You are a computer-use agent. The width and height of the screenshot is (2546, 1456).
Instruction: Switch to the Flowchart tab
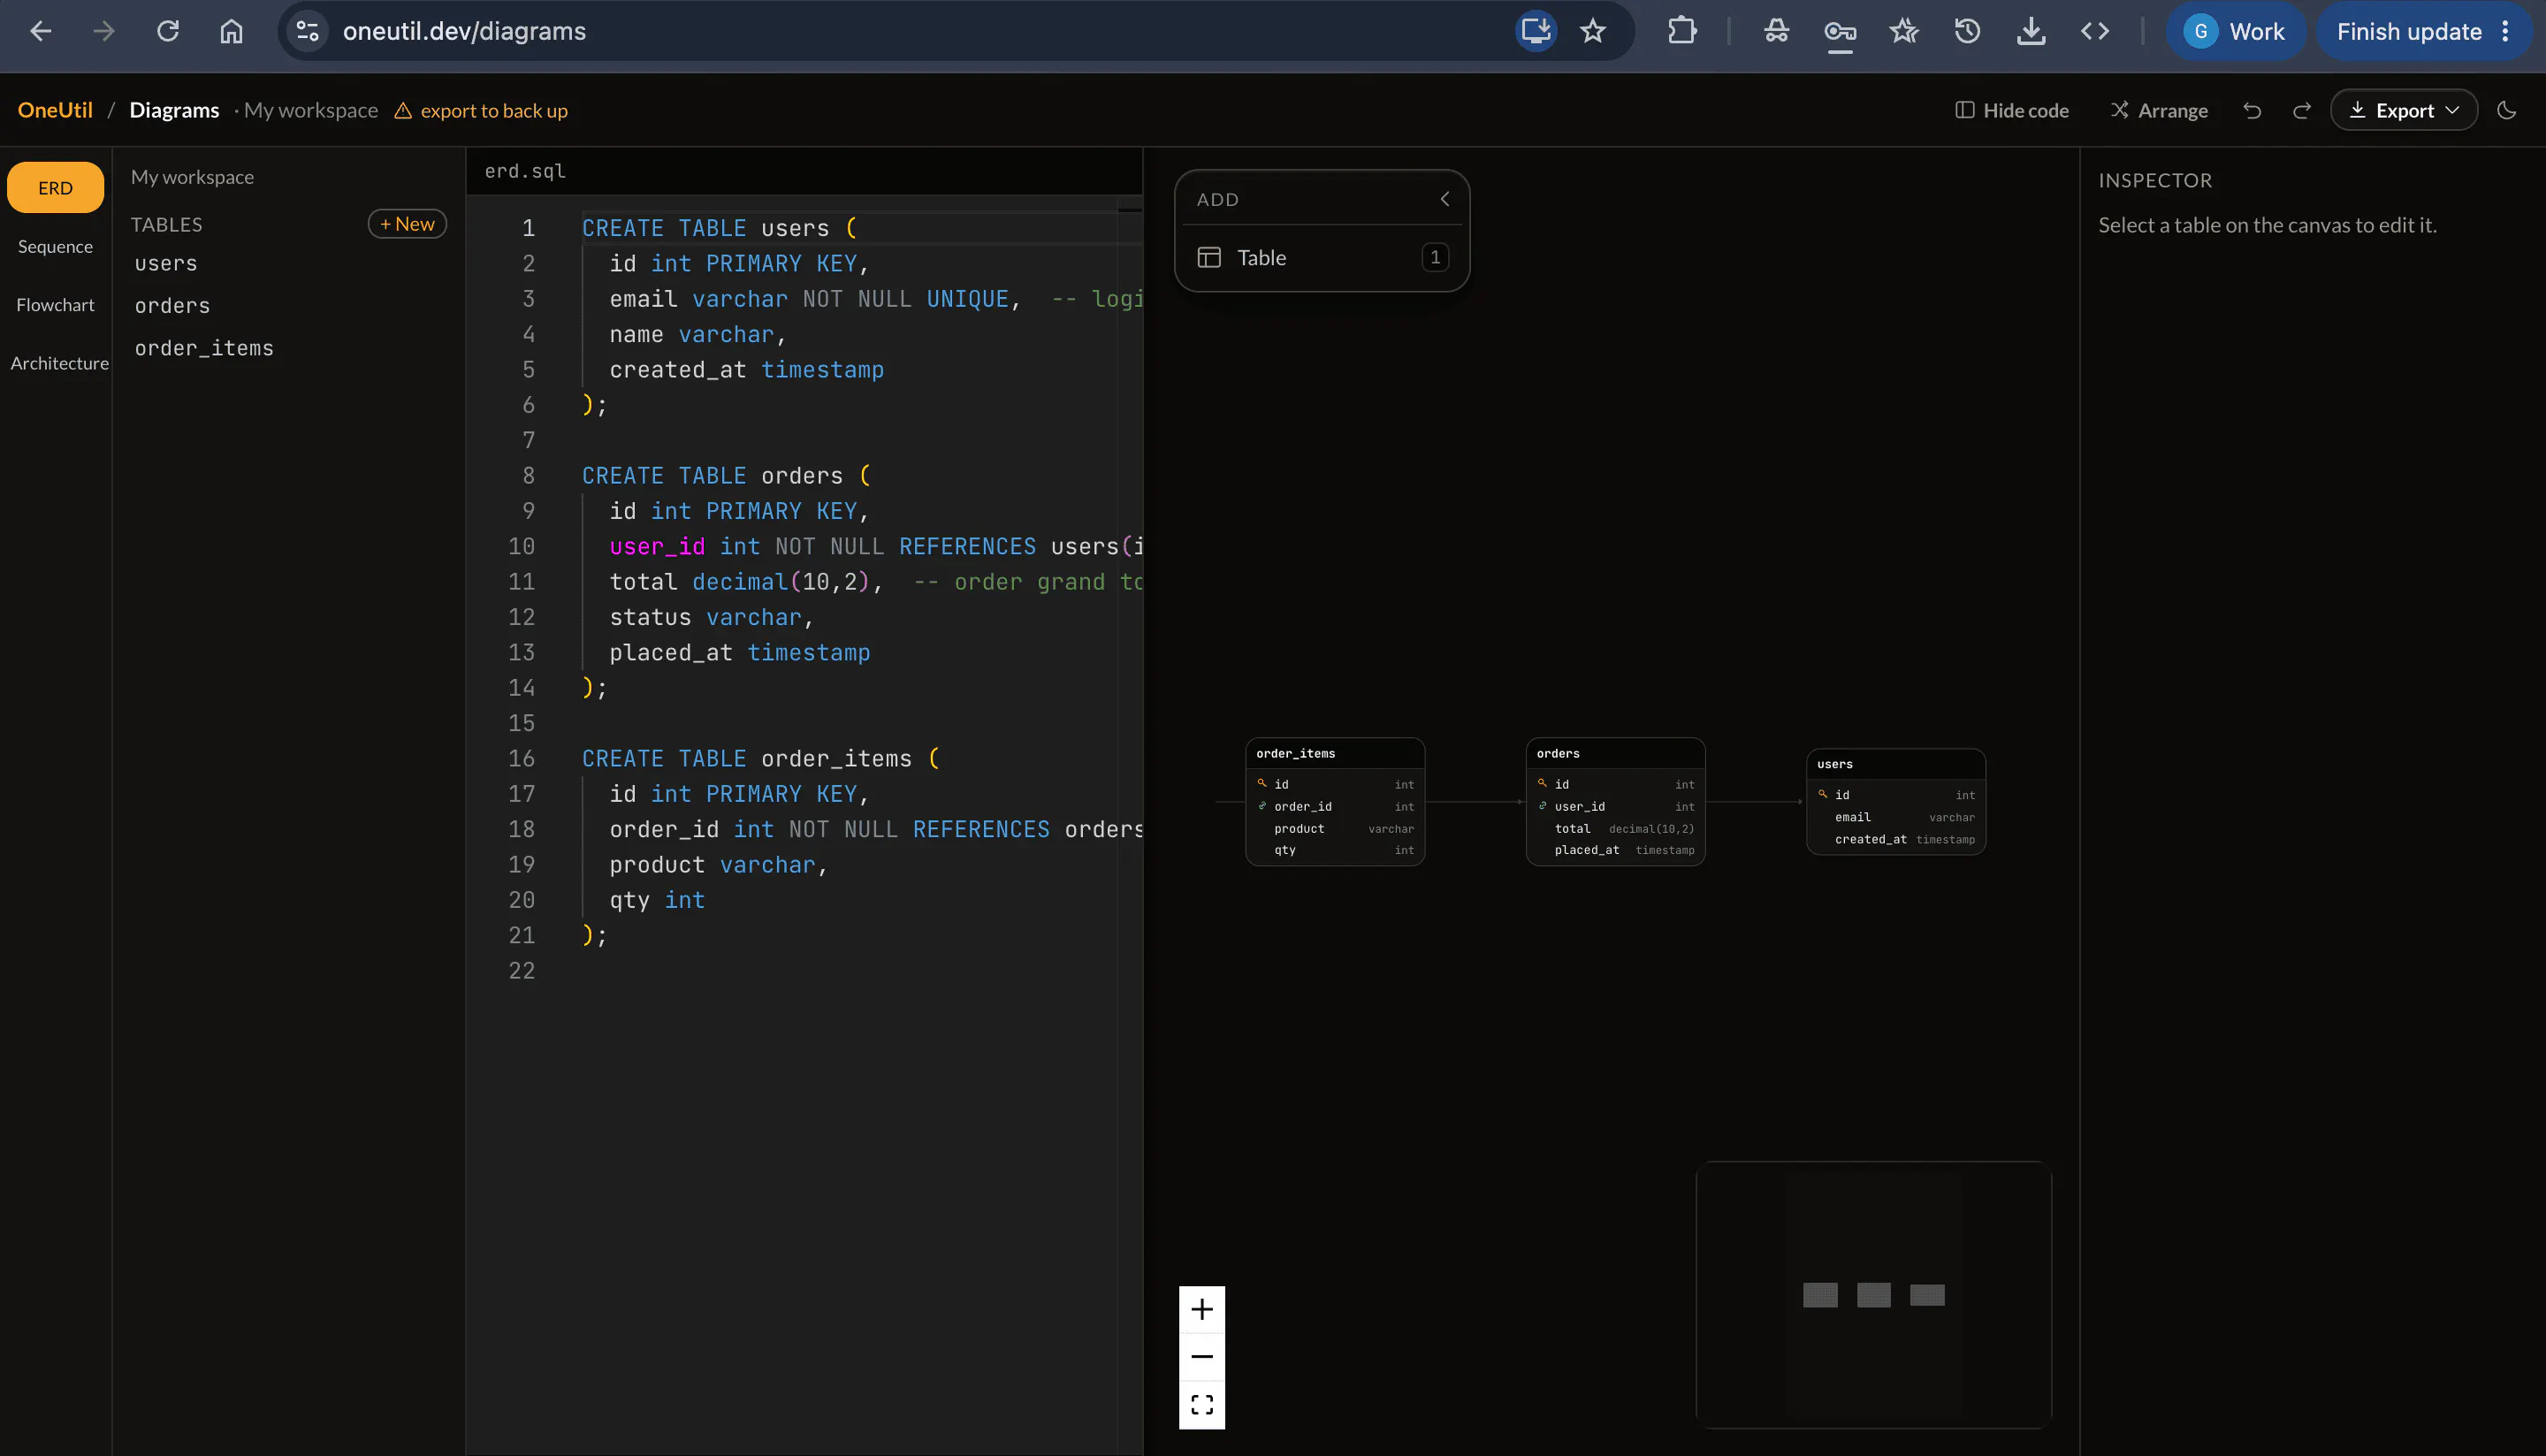coord(55,304)
